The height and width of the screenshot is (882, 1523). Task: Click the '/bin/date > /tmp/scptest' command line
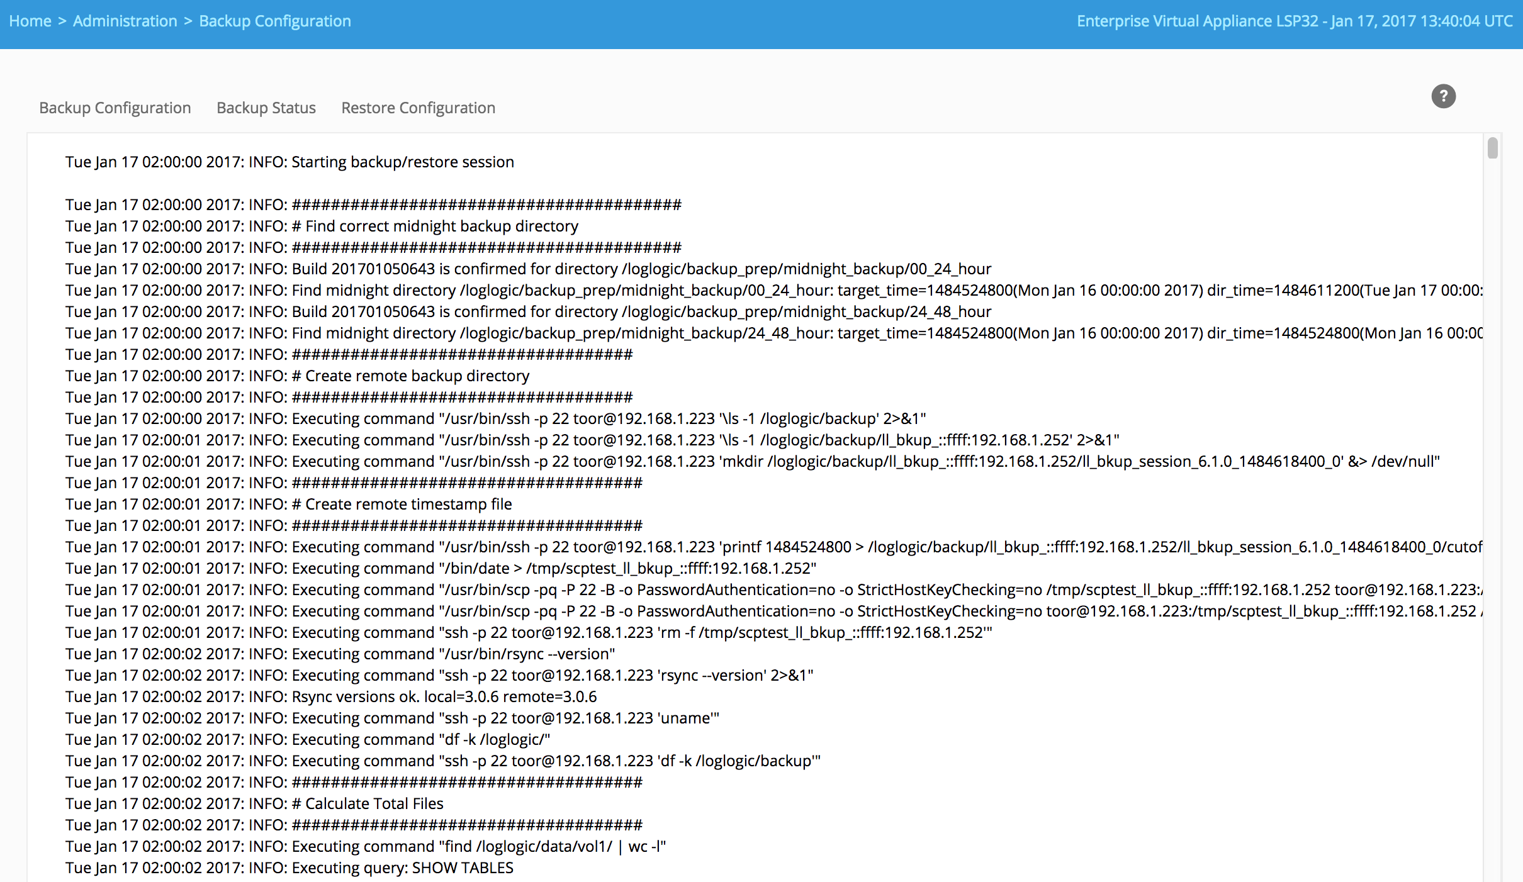[x=441, y=568]
